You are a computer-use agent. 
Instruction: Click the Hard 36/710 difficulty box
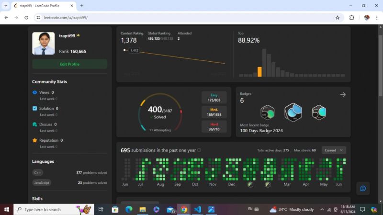[214, 126]
